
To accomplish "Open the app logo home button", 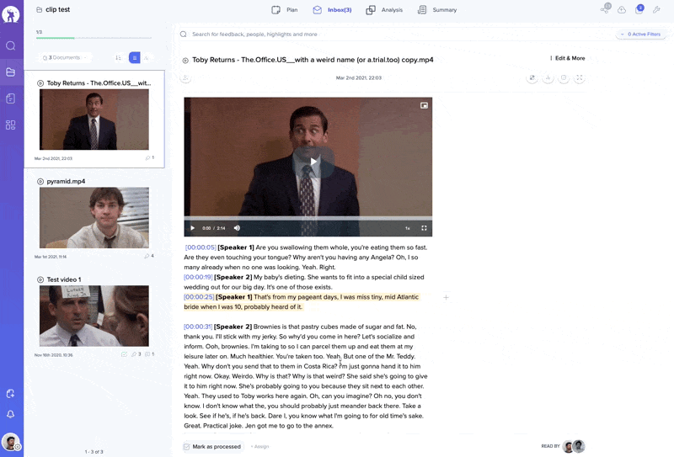I will coord(11,14).
